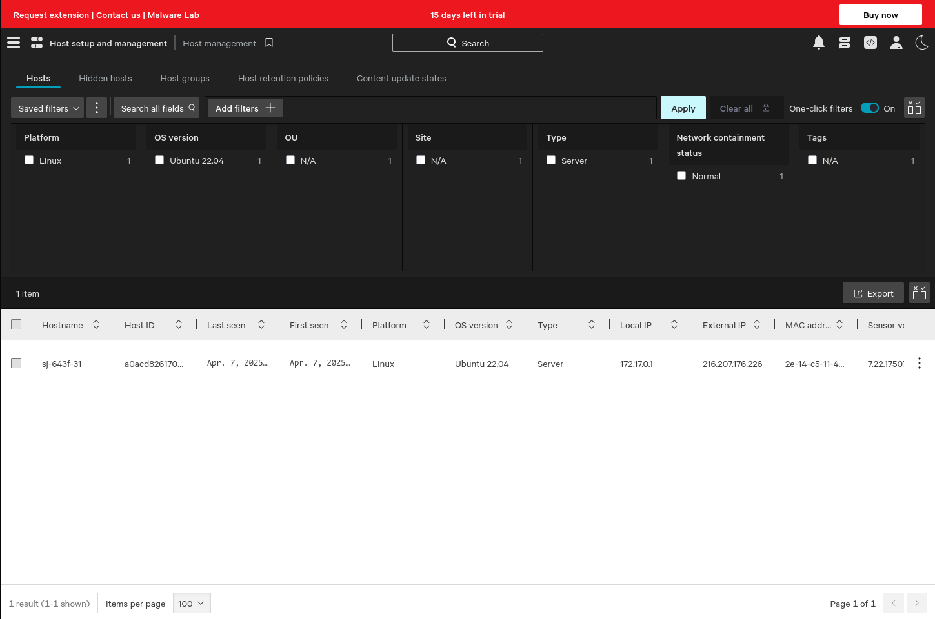Open saved filters options kebab menu

click(97, 108)
